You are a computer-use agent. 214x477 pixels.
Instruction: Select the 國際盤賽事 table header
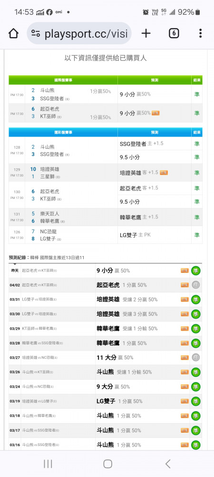[x=63, y=80]
